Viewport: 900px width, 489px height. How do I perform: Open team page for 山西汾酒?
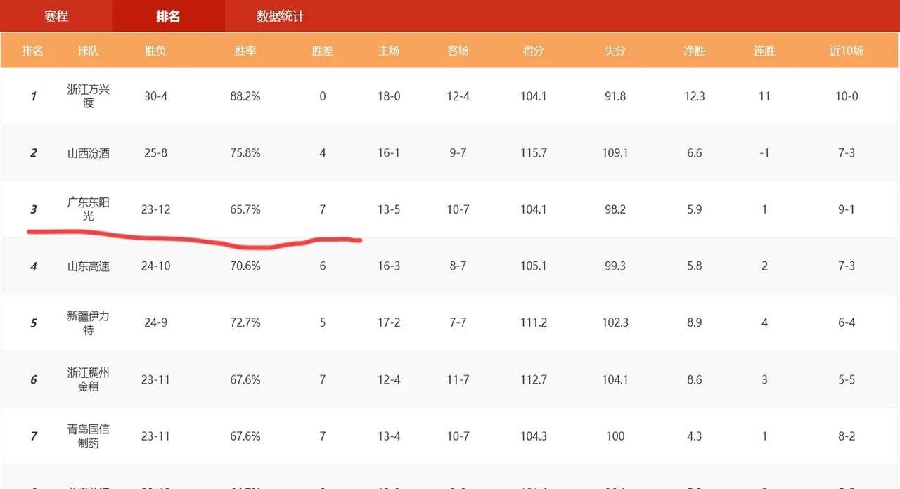click(88, 152)
